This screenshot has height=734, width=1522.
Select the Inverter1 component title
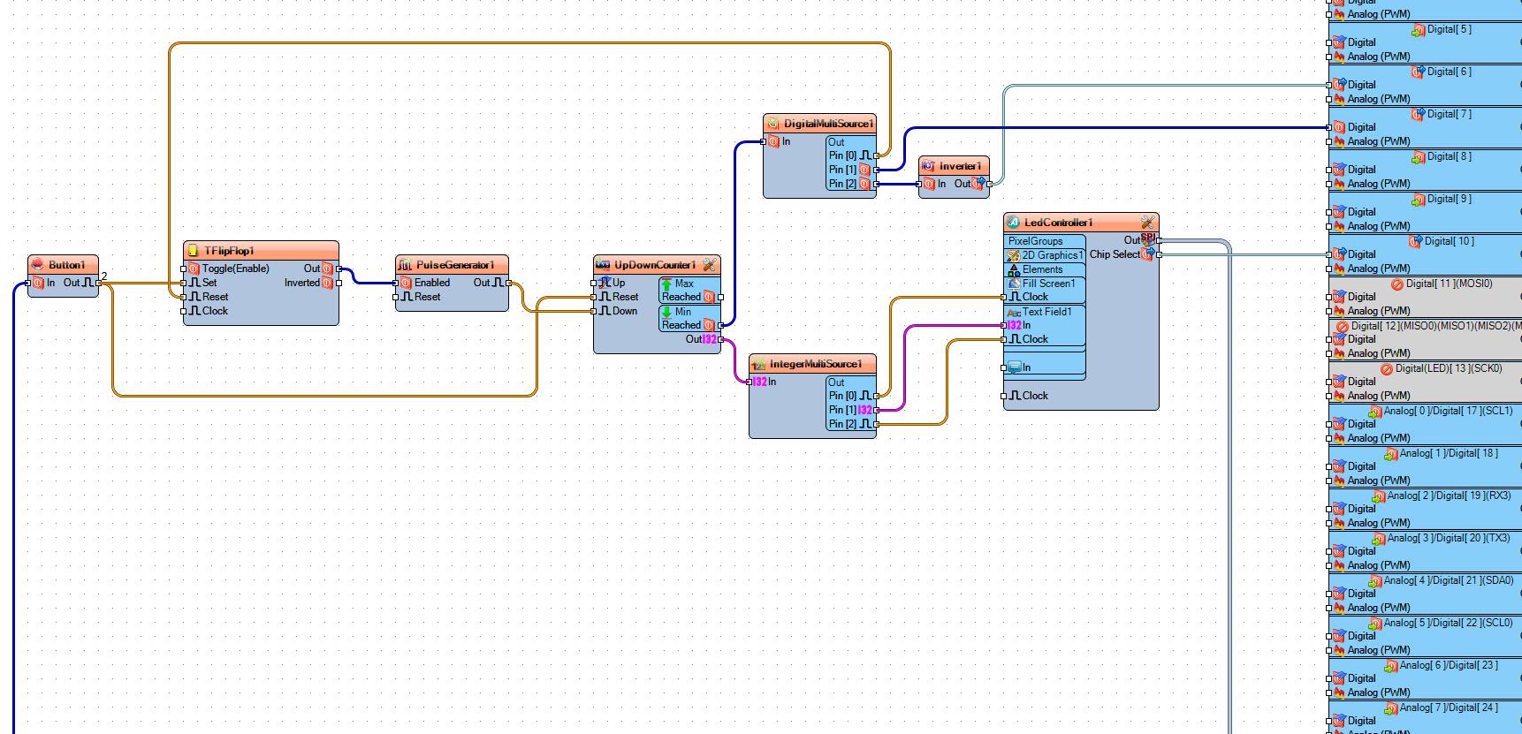[961, 166]
